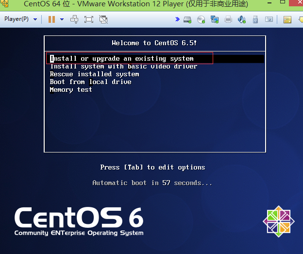Open sound card device icon
303x254 pixels.
242,19
